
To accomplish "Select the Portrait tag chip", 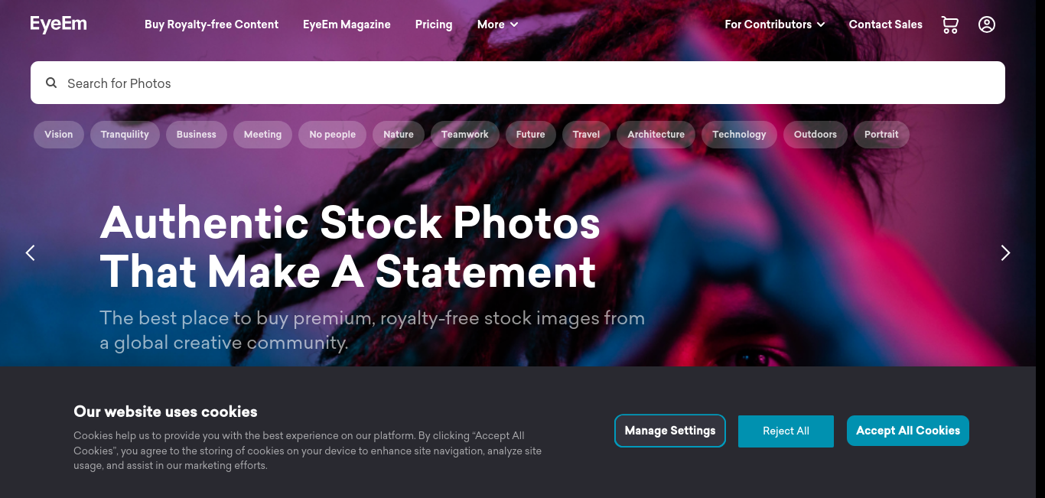I will click(881, 135).
